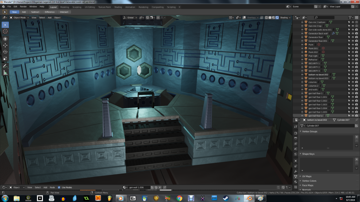Screen dimensions: 360x202
Task: Activate the Move tool
Action: 5,45
